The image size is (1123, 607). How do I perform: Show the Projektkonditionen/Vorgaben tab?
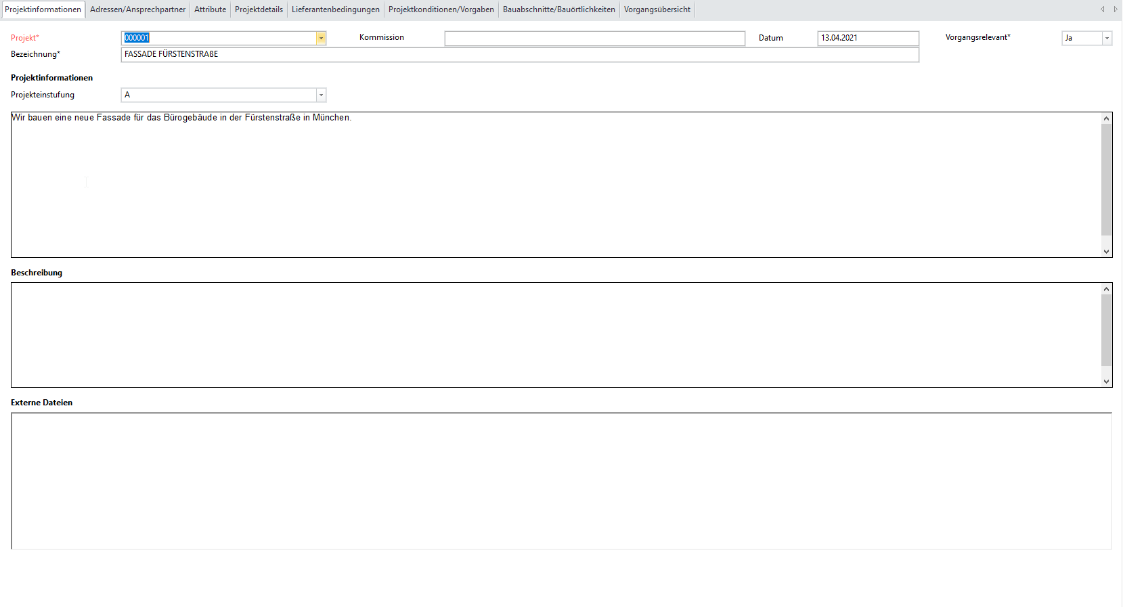pos(441,9)
